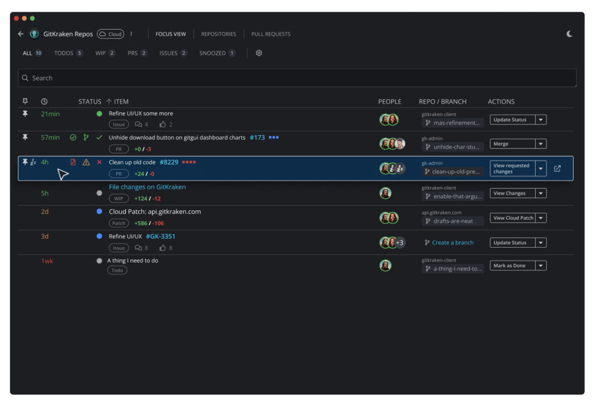Click the View Cloud Patch button
The height and width of the screenshot is (405, 597).
tap(512, 218)
